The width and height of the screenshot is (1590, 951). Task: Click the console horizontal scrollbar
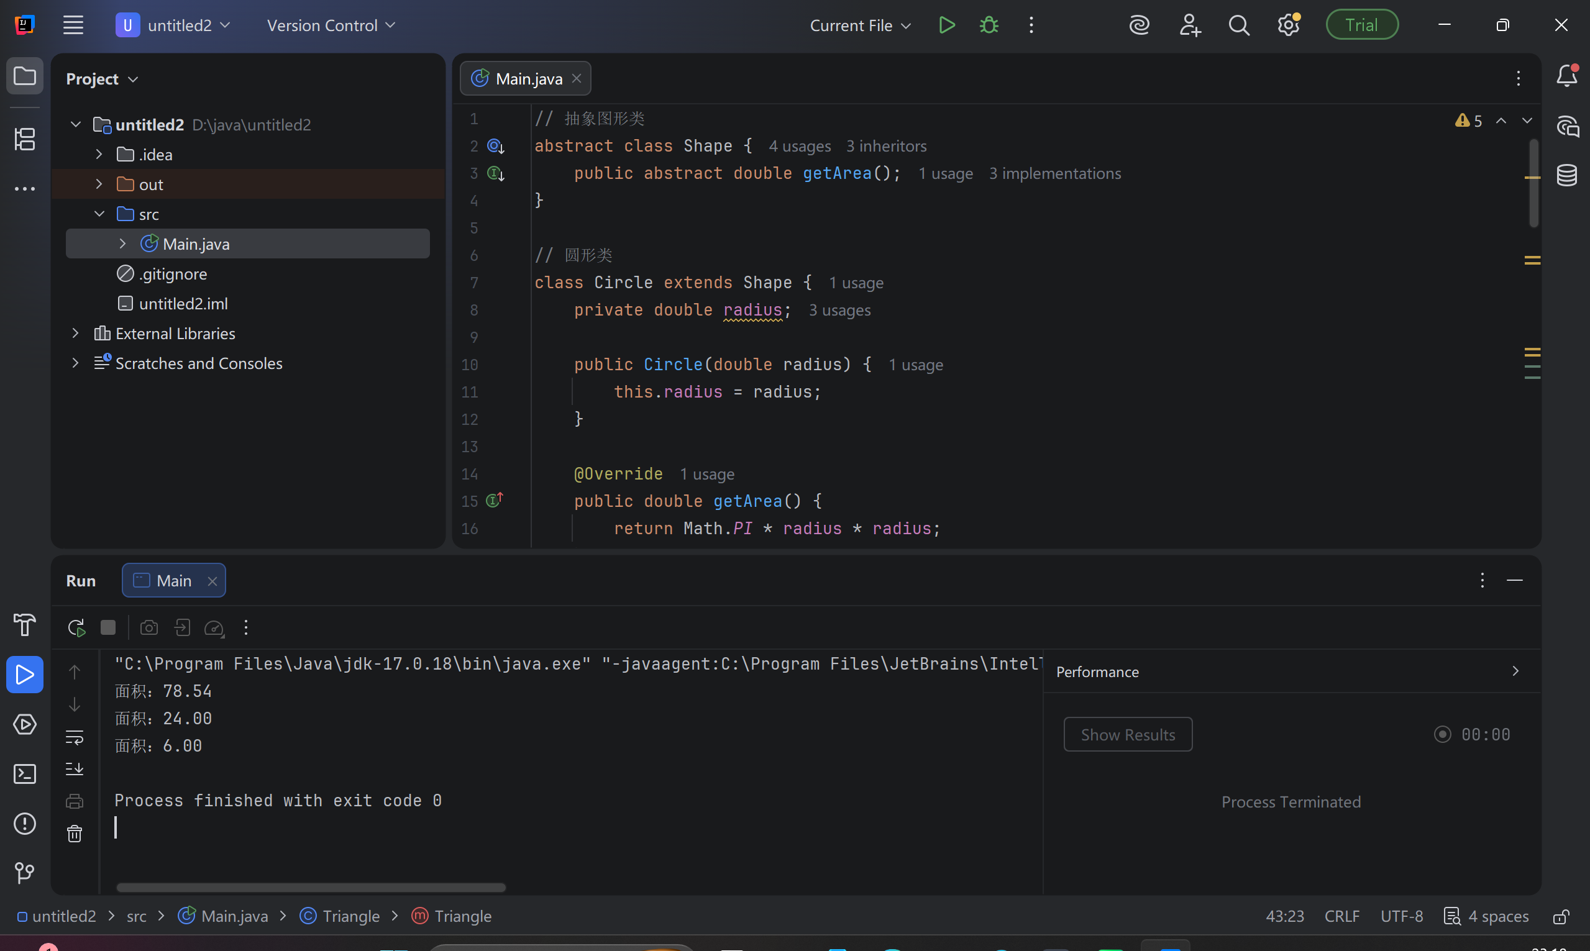(x=311, y=888)
